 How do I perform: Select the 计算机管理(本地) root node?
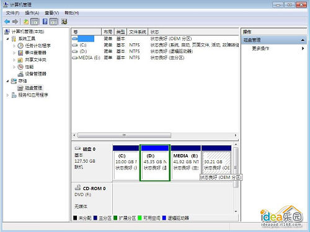coord(28,32)
